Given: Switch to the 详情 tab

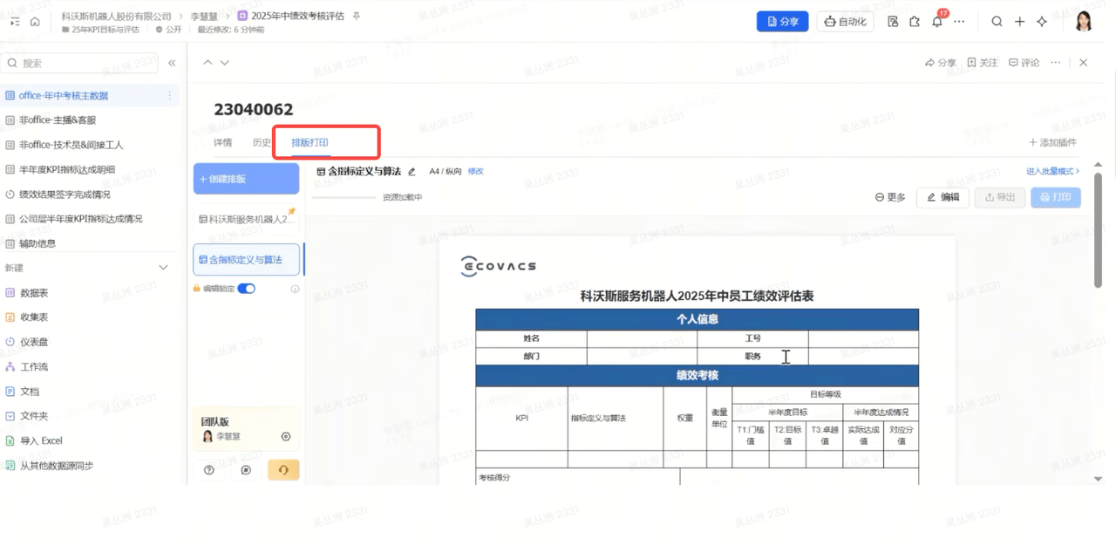Looking at the screenshot, I should 222,142.
